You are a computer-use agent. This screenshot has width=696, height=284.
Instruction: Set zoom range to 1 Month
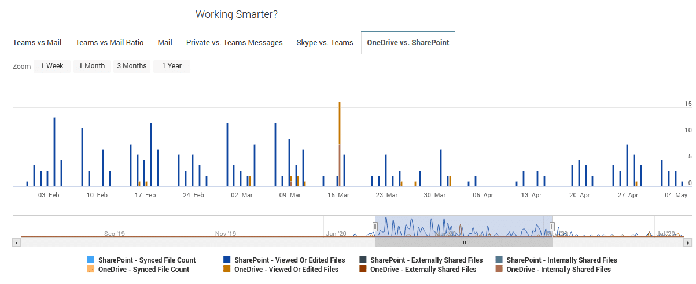coord(92,66)
